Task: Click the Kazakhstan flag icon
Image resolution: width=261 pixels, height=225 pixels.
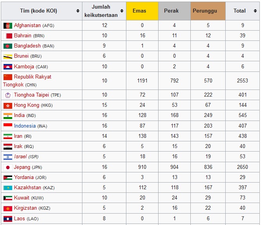Action: coord(8,188)
